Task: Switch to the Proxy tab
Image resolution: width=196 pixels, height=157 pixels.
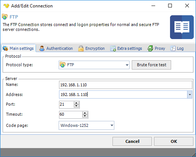Action: coord(156,48)
